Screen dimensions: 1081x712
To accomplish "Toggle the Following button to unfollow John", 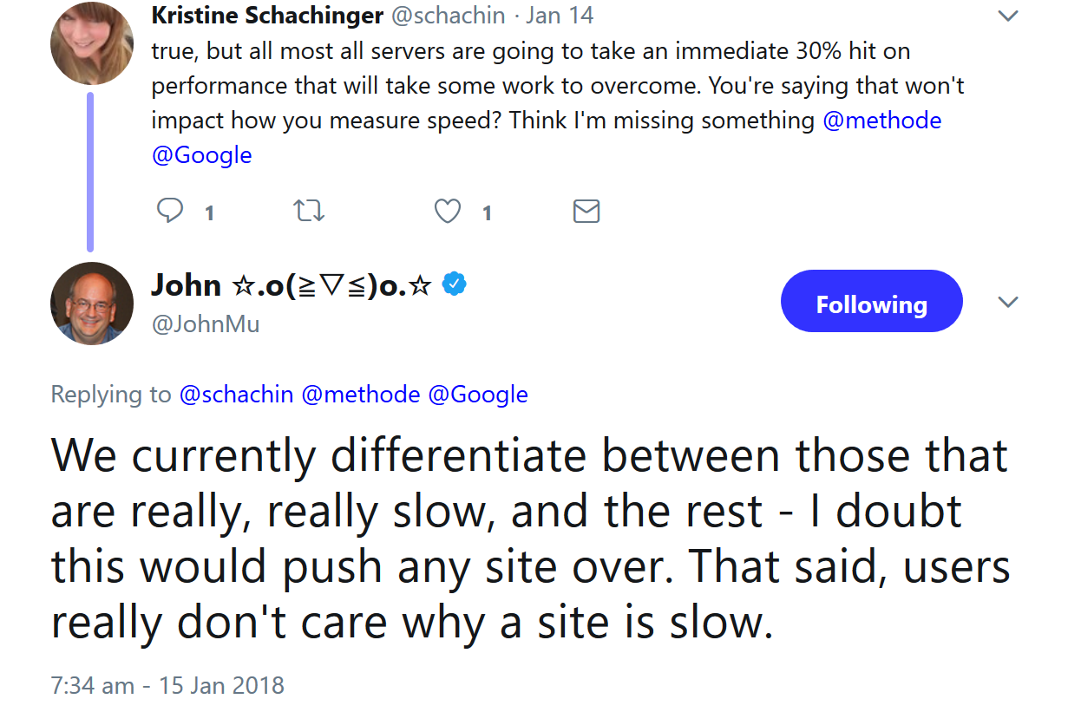I will 871,300.
